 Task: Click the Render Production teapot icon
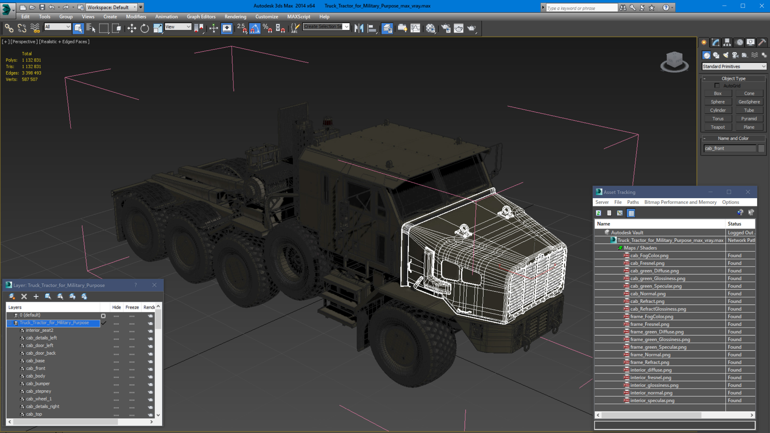point(472,28)
